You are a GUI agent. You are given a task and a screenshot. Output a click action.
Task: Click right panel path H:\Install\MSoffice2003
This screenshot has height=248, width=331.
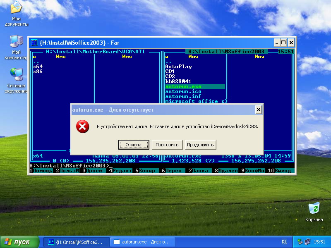click(226, 52)
